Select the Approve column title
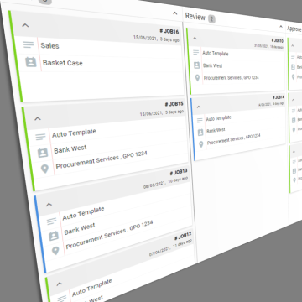 pos(294,29)
